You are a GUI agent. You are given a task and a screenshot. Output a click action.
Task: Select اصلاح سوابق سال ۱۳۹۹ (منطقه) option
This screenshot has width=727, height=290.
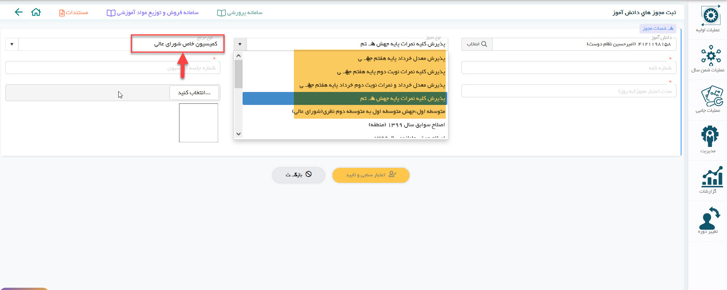[x=406, y=125]
